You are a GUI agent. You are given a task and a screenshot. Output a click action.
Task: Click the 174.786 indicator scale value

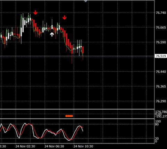click(161, 112)
